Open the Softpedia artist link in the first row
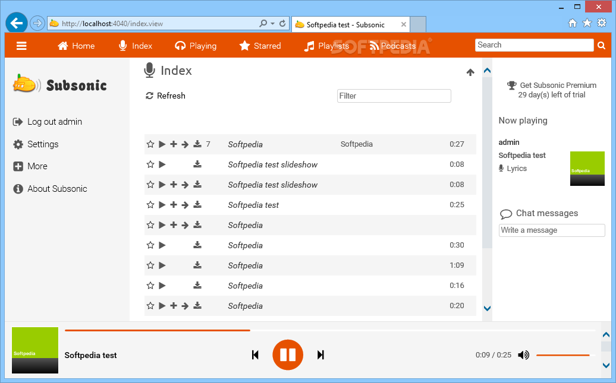This screenshot has height=383, width=616. (x=356, y=144)
